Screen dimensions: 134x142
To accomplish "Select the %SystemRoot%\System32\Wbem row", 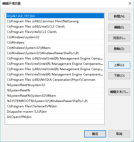I will pyautogui.click(x=55, y=96).
